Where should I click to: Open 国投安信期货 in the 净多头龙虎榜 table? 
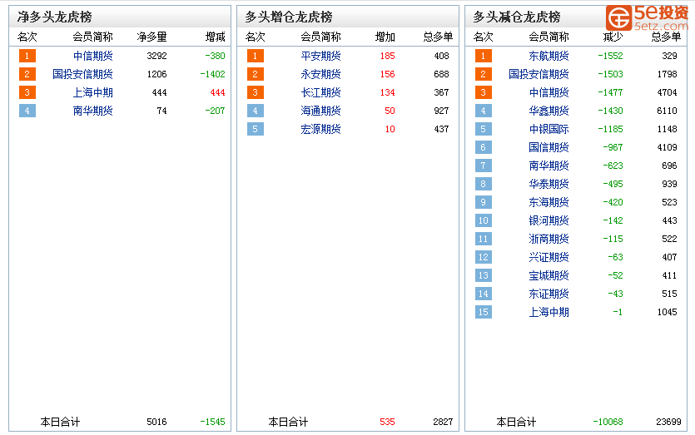[82, 74]
